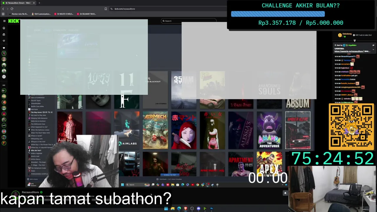
Task: Click Scroll To Top in Steam library
Action: point(170,175)
